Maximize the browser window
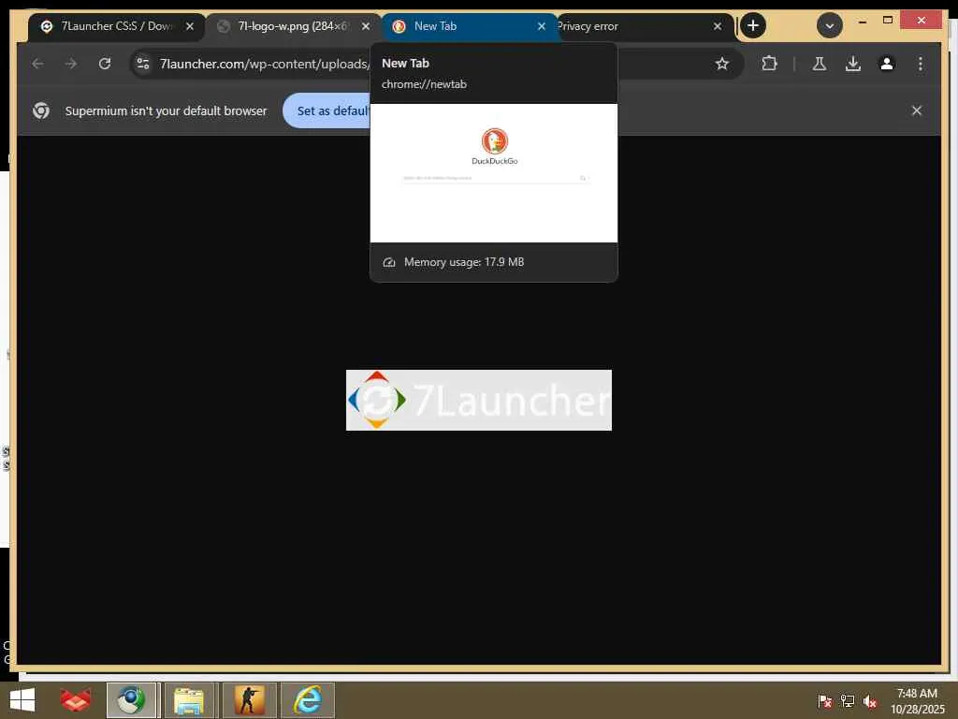958x719 pixels. (x=888, y=21)
